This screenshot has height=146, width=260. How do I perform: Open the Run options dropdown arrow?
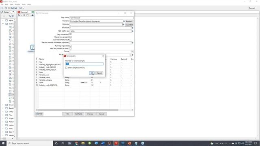(22, 15)
